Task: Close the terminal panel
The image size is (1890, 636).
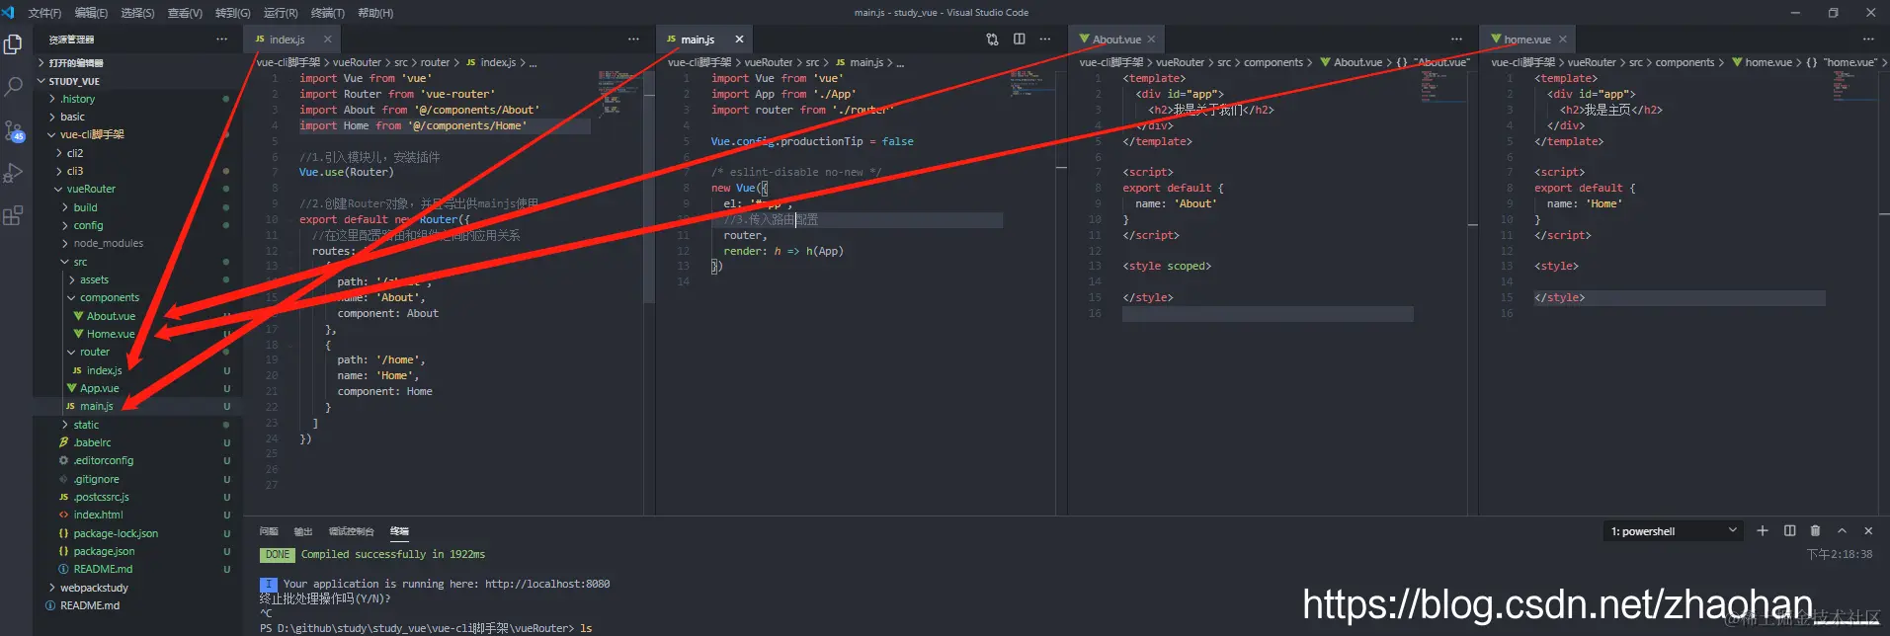Action: (1868, 530)
